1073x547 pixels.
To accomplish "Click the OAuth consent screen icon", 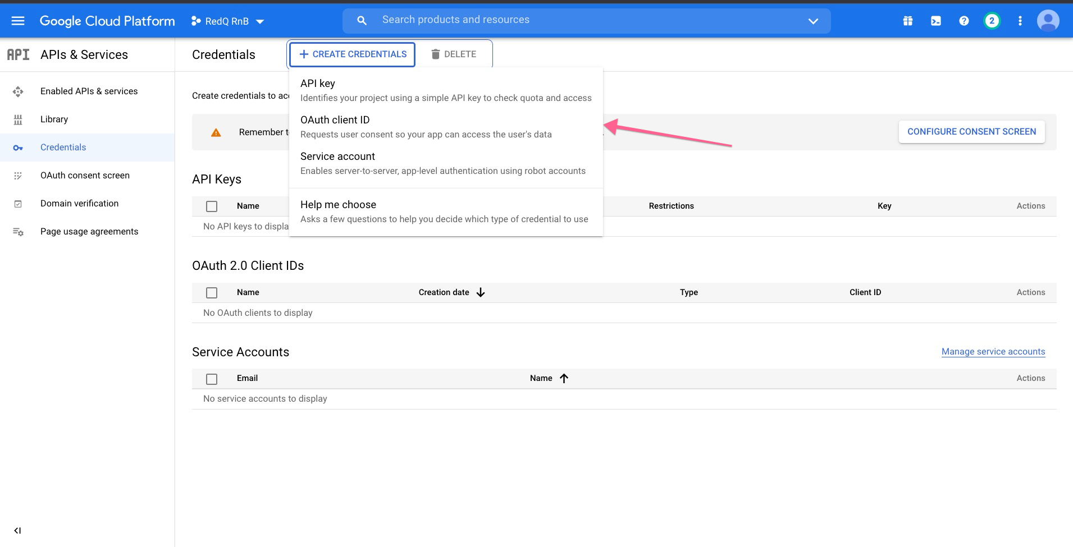I will click(18, 176).
